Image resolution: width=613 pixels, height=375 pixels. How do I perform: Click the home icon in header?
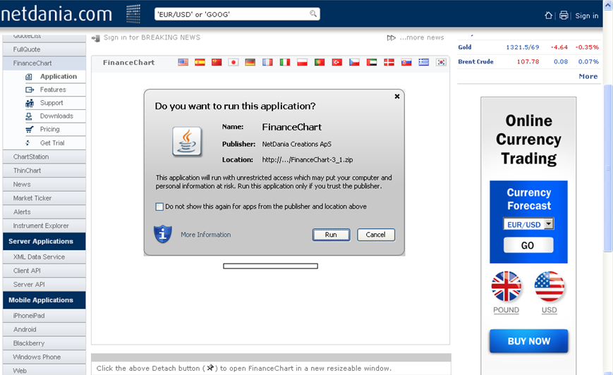[x=549, y=16]
